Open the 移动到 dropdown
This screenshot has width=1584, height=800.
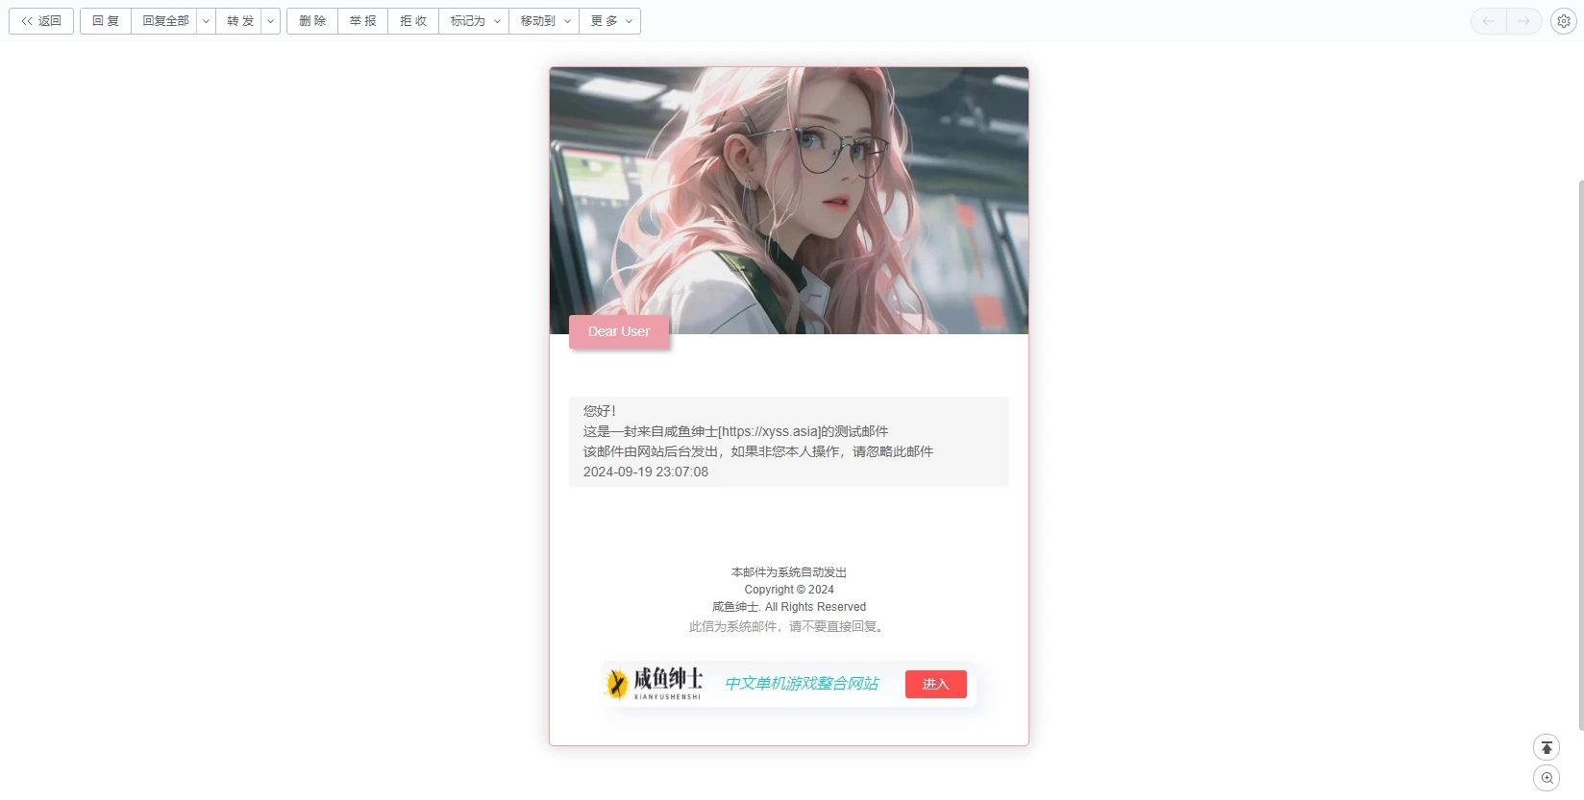click(x=544, y=21)
